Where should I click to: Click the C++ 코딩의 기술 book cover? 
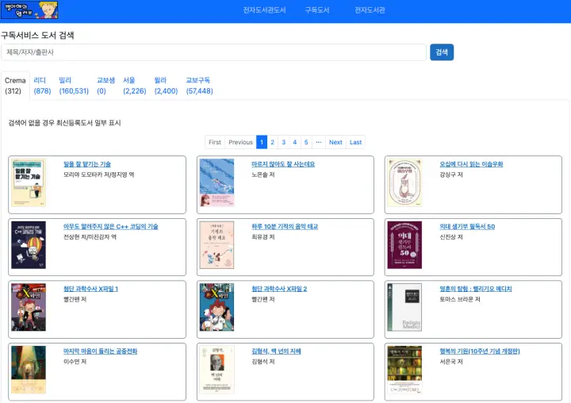coord(29,245)
